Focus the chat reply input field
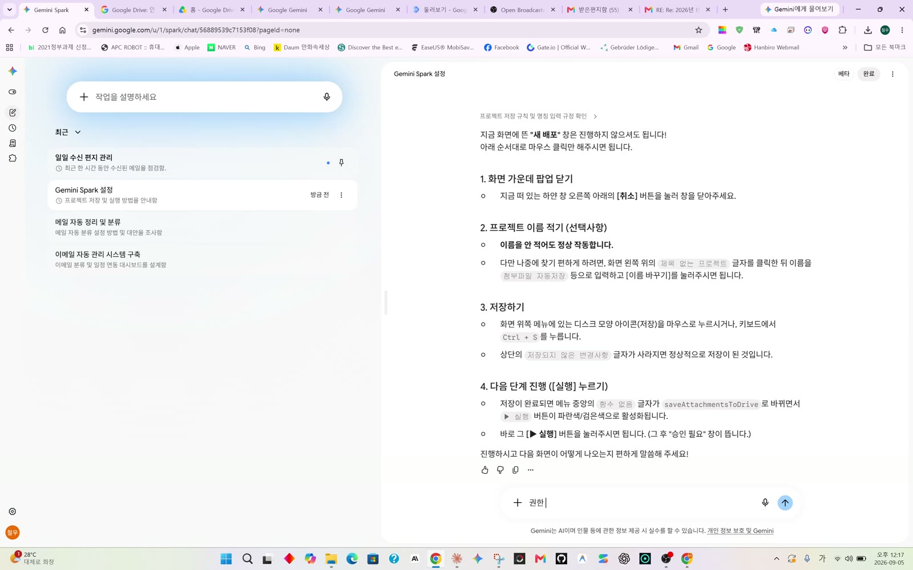 (x=641, y=503)
